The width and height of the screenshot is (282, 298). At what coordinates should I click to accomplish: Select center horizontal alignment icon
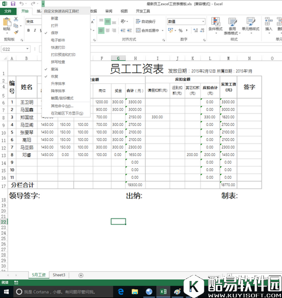(107, 31)
